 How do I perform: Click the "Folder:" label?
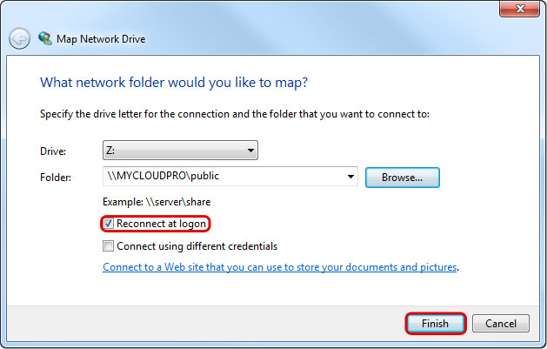pos(56,178)
